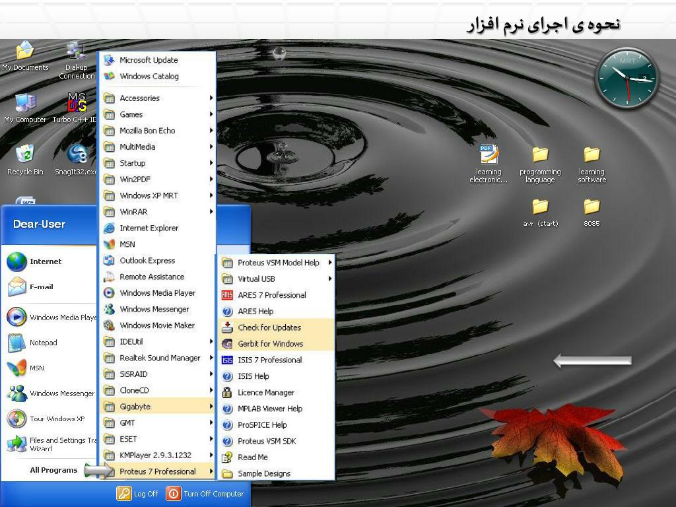Image resolution: width=676 pixels, height=507 pixels.
Task: Click the Remote Assistance icon
Action: pos(110,277)
